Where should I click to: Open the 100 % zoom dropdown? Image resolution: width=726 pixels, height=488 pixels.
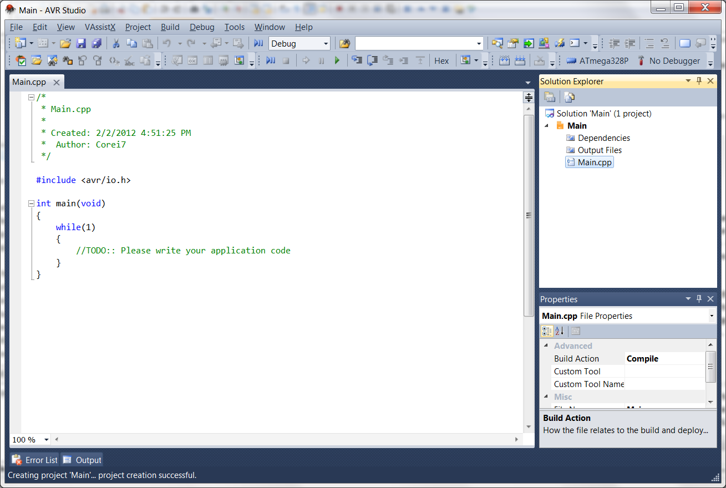46,440
